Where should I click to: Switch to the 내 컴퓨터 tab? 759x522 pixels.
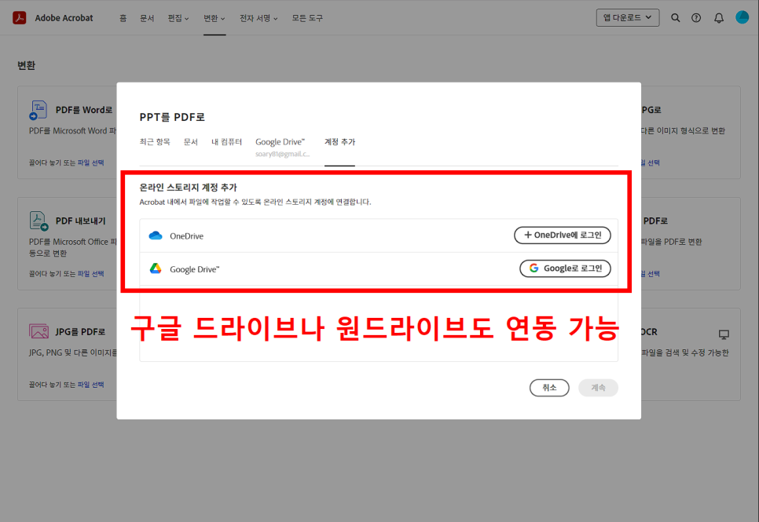tap(226, 142)
